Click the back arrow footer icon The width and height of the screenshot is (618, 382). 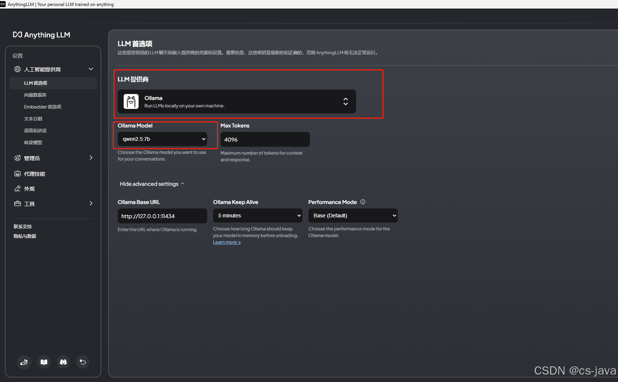[83, 362]
